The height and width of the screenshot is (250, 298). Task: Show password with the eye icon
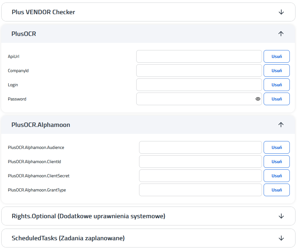[258, 99]
